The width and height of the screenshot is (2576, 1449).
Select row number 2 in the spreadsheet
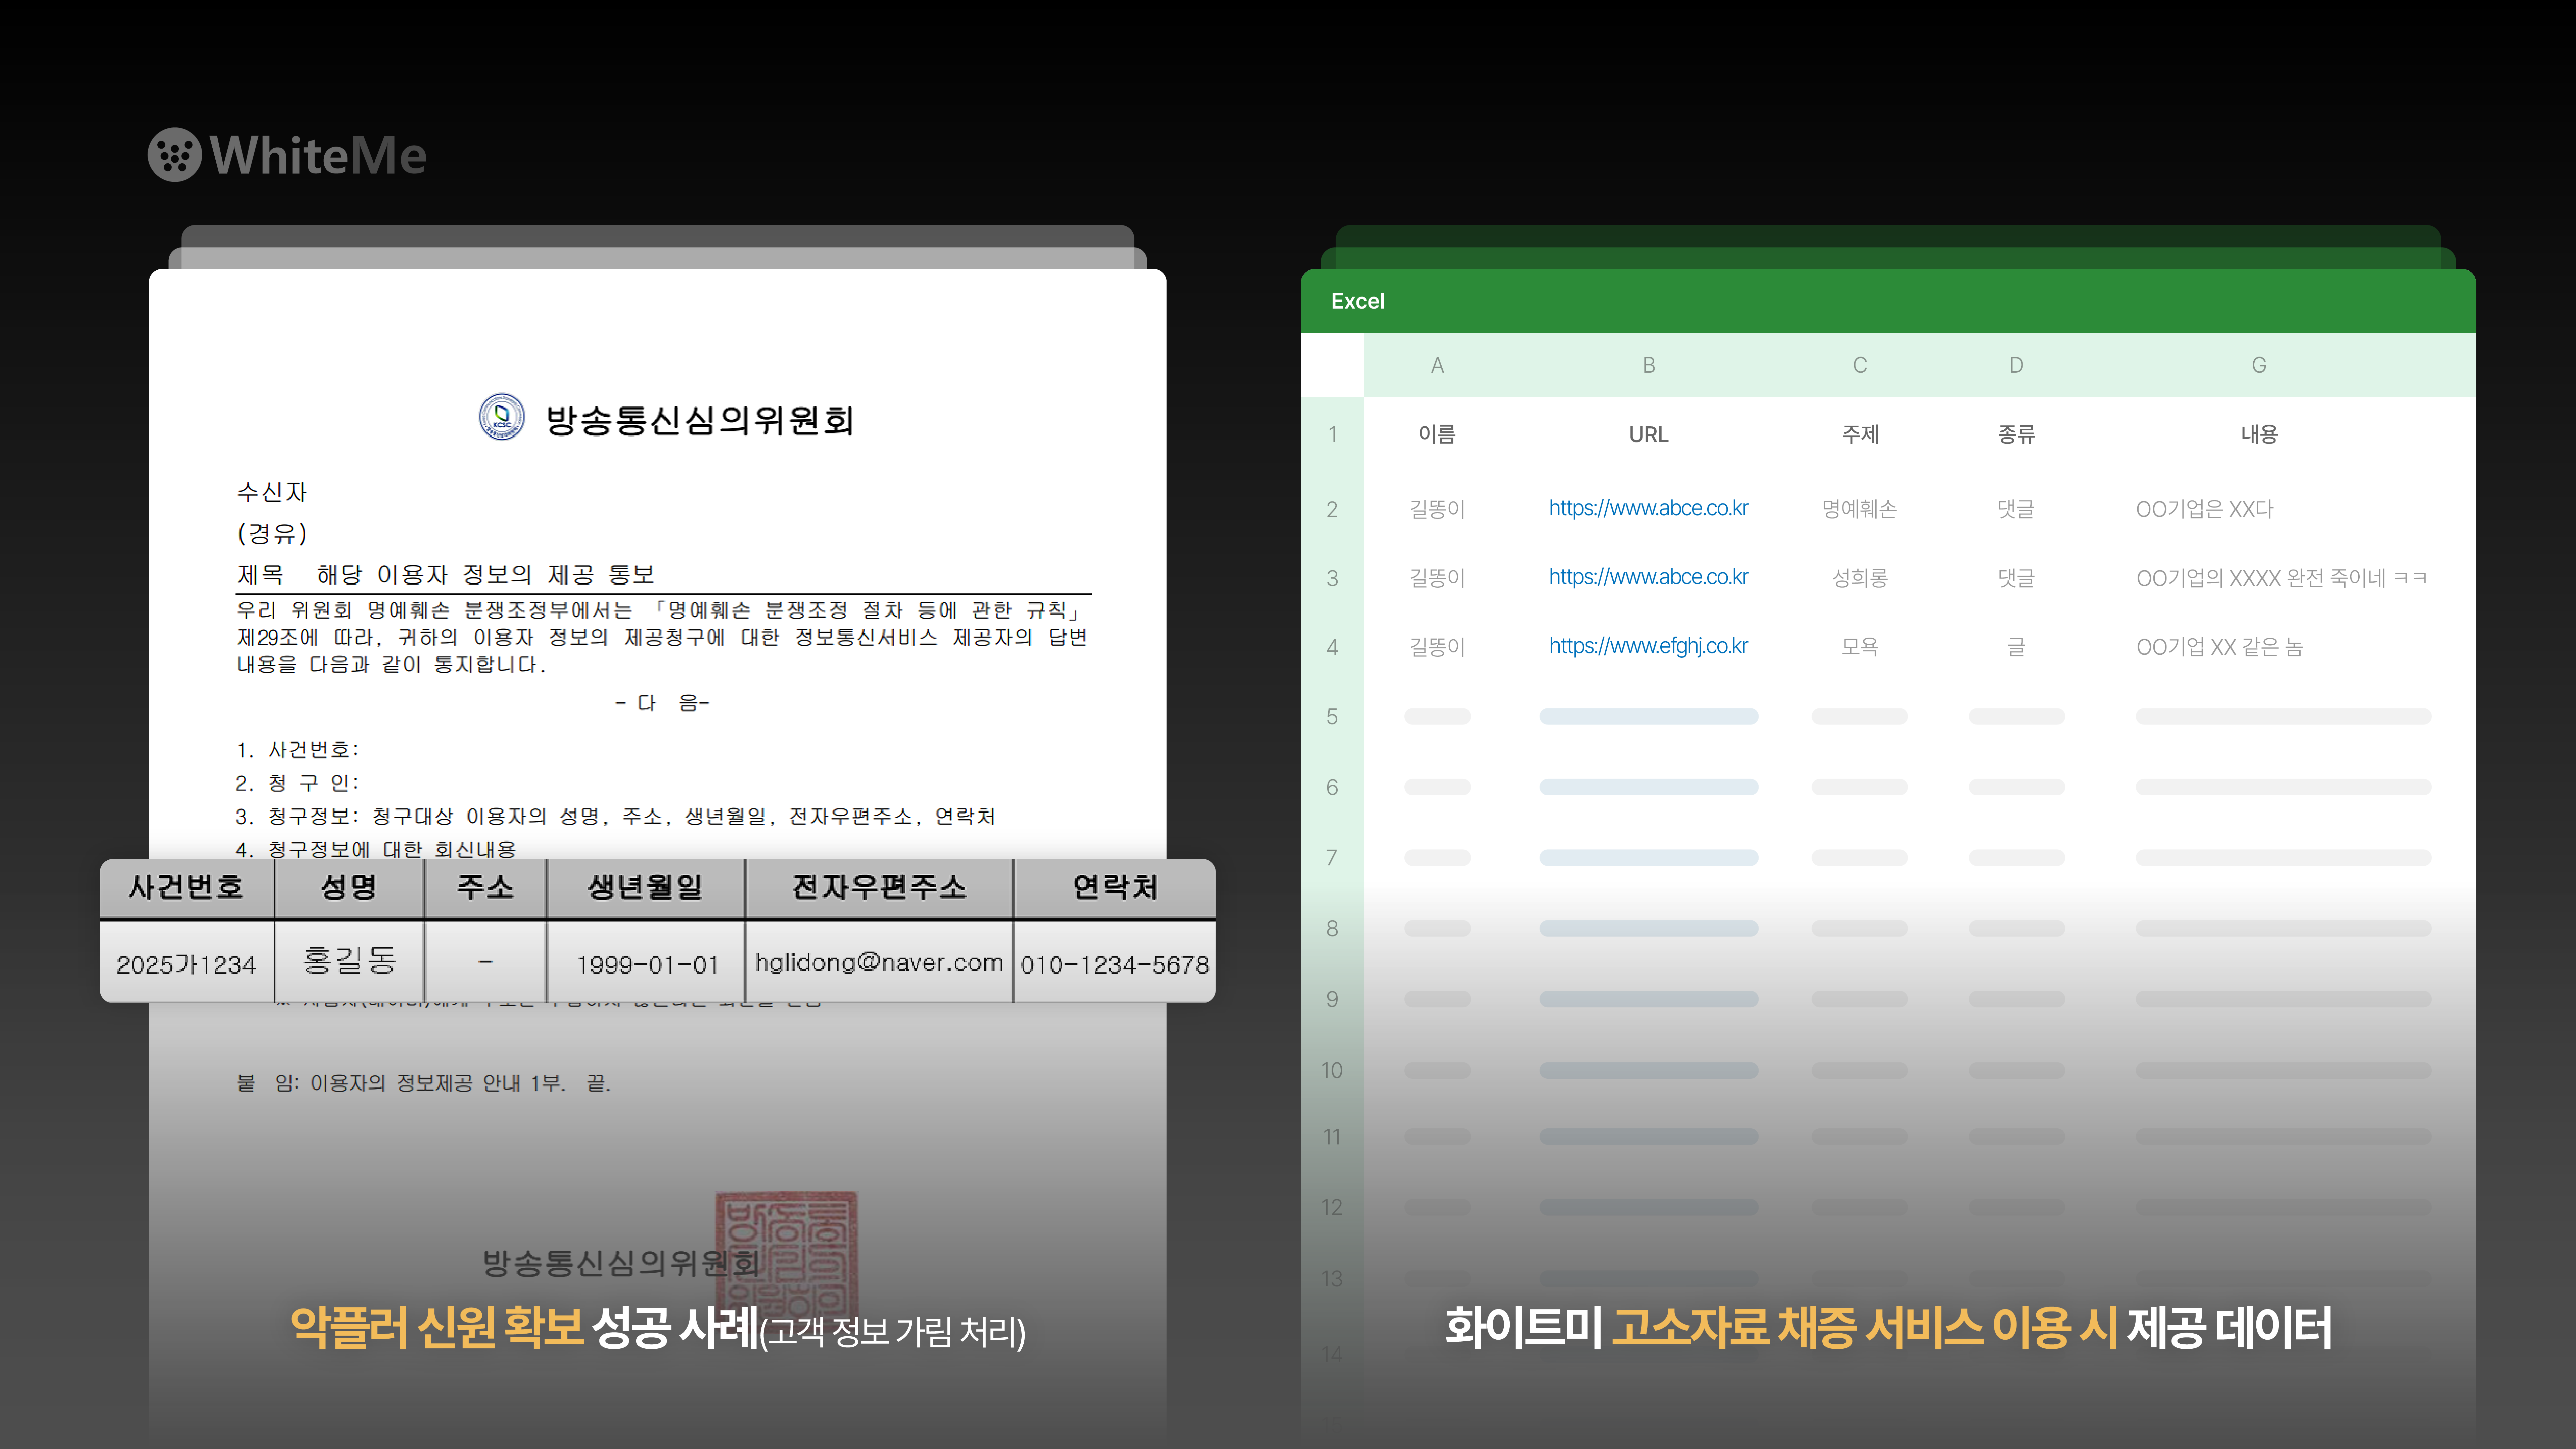tap(1332, 509)
